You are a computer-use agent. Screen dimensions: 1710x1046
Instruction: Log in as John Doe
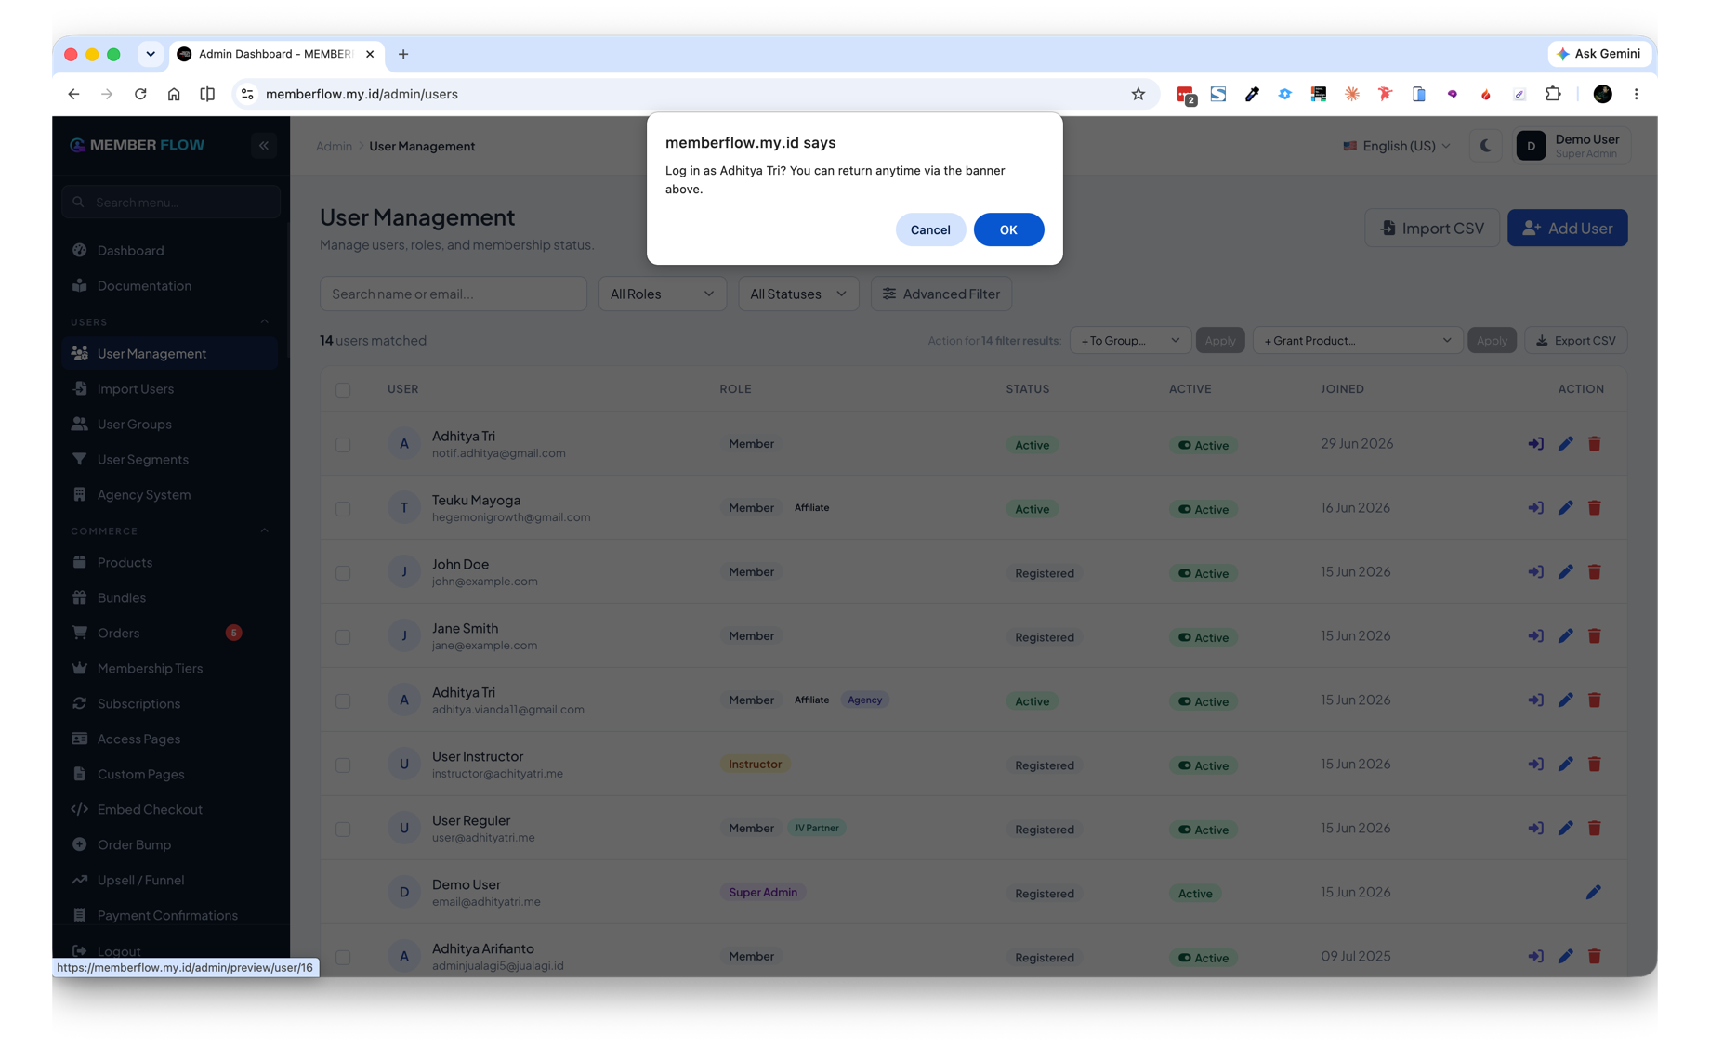[x=1535, y=572]
